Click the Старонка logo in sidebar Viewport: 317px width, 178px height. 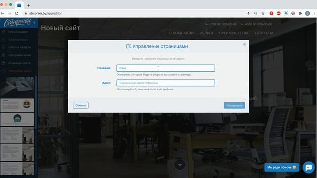pyautogui.click(x=17, y=22)
